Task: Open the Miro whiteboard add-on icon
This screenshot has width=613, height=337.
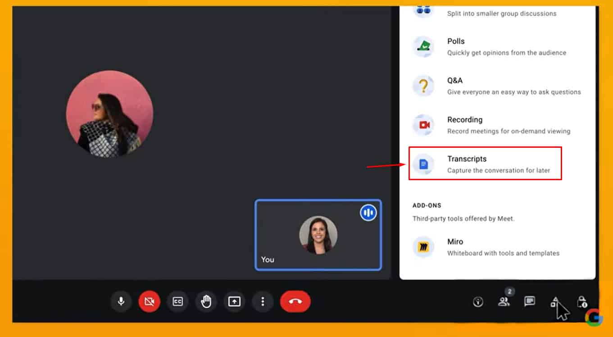Action: [423, 247]
